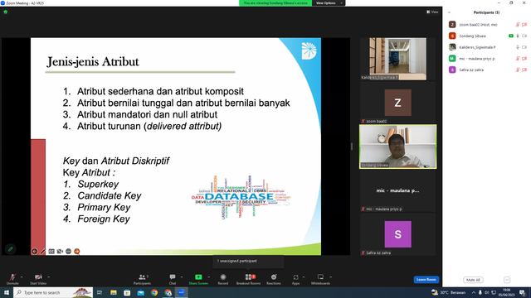Viewport: 531px width, 298px height.
Task: Go to next slide orange arrow
Action: coord(77,251)
